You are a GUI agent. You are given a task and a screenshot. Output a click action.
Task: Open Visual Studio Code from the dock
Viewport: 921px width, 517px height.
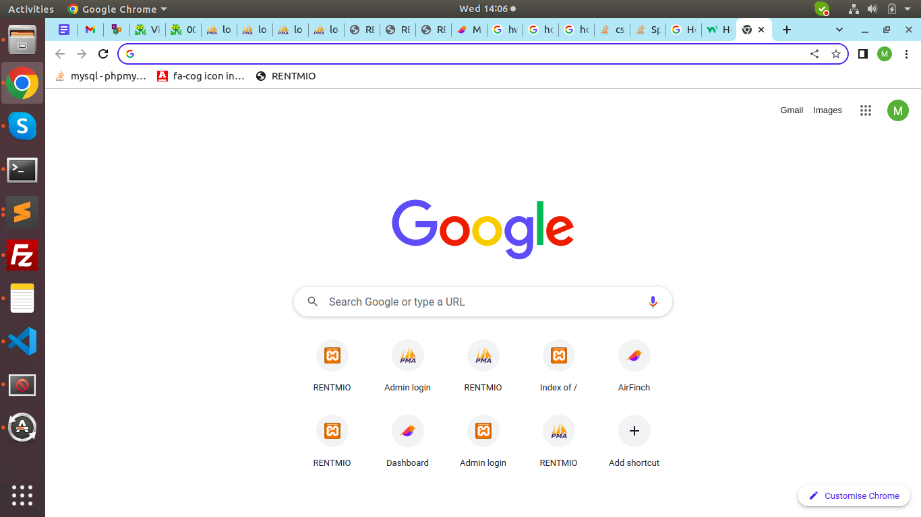pyautogui.click(x=22, y=342)
